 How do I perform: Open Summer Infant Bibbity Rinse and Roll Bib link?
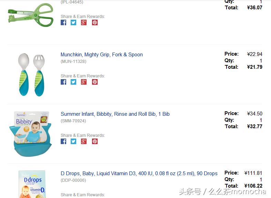click(x=115, y=114)
